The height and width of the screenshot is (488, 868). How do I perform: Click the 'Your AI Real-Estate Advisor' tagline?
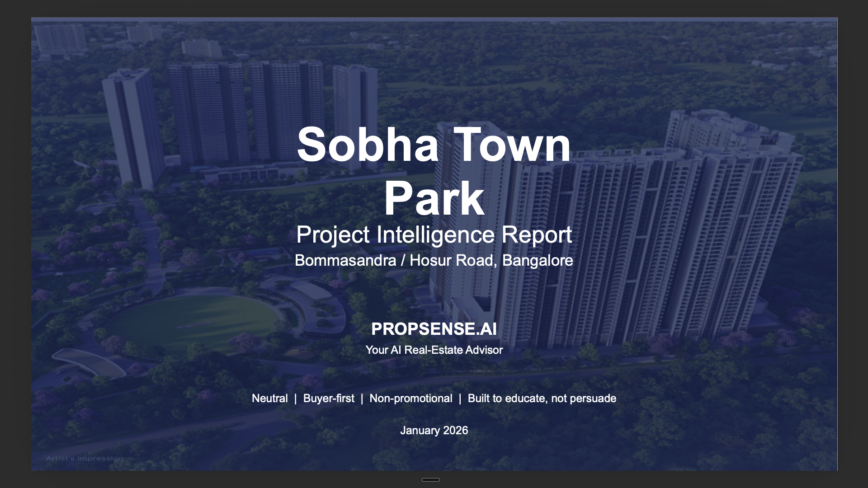[434, 350]
